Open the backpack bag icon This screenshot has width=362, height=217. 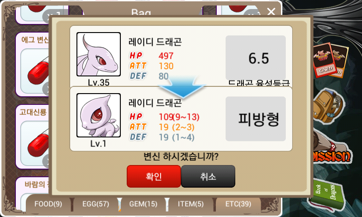[328, 107]
